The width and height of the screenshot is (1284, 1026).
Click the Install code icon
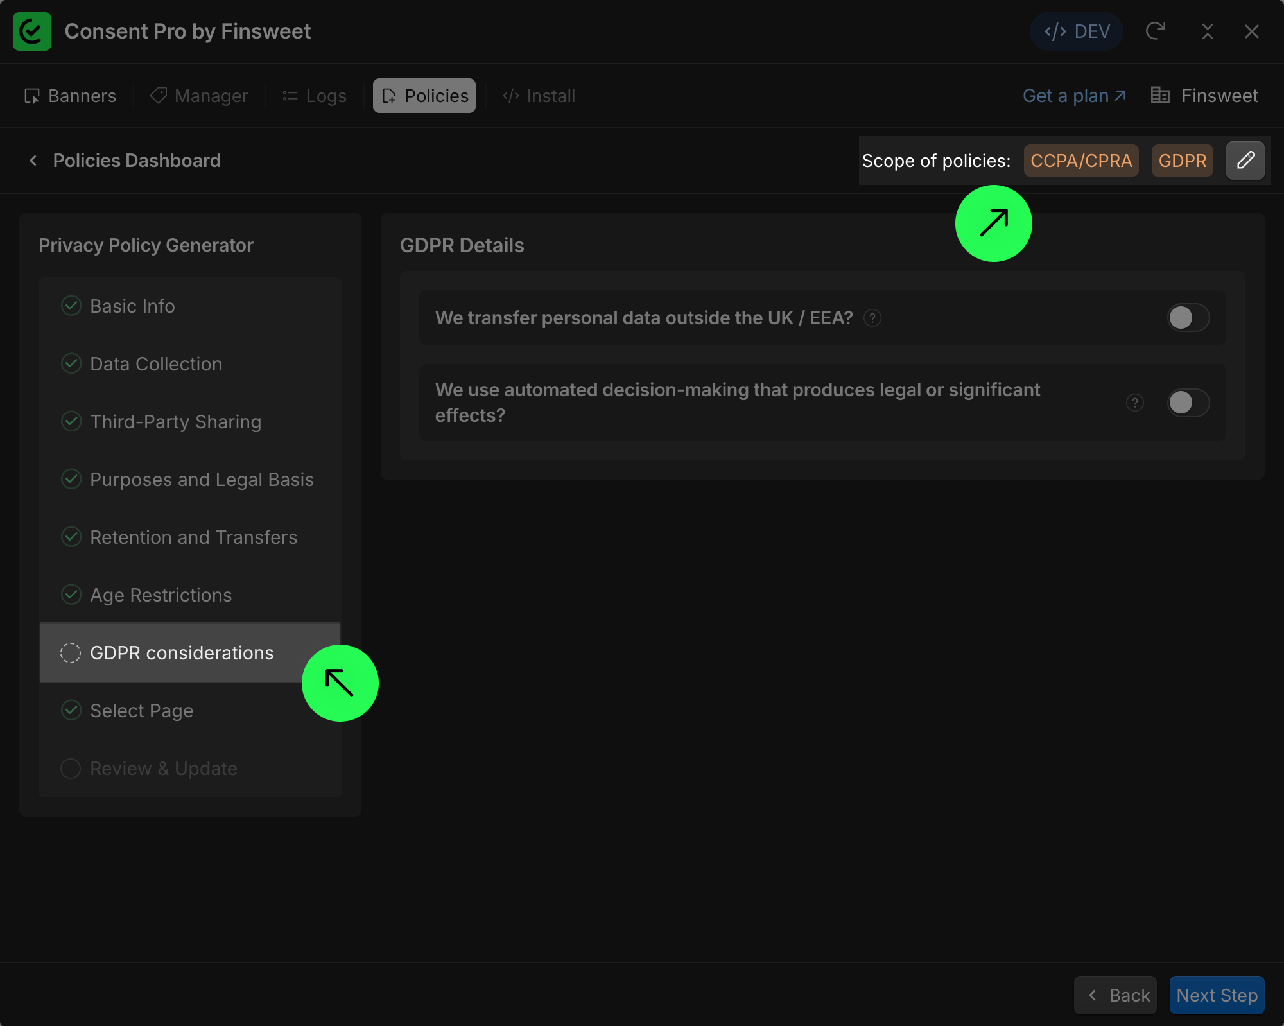(511, 96)
